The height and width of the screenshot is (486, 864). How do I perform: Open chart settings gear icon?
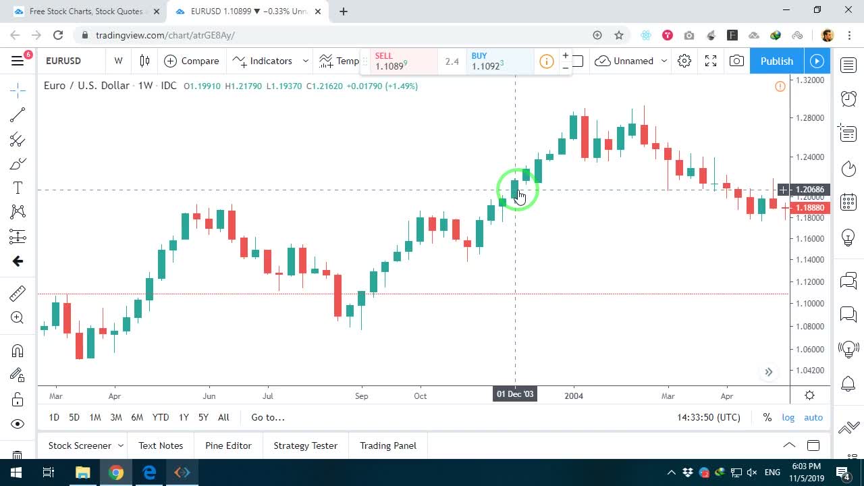click(684, 61)
